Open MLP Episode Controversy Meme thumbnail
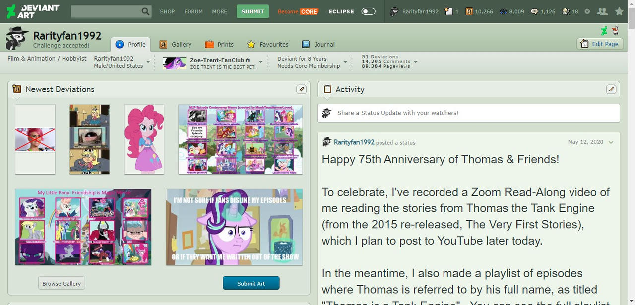The height and width of the screenshot is (305, 635). (241, 140)
